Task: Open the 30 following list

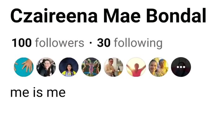Action: 130,43
